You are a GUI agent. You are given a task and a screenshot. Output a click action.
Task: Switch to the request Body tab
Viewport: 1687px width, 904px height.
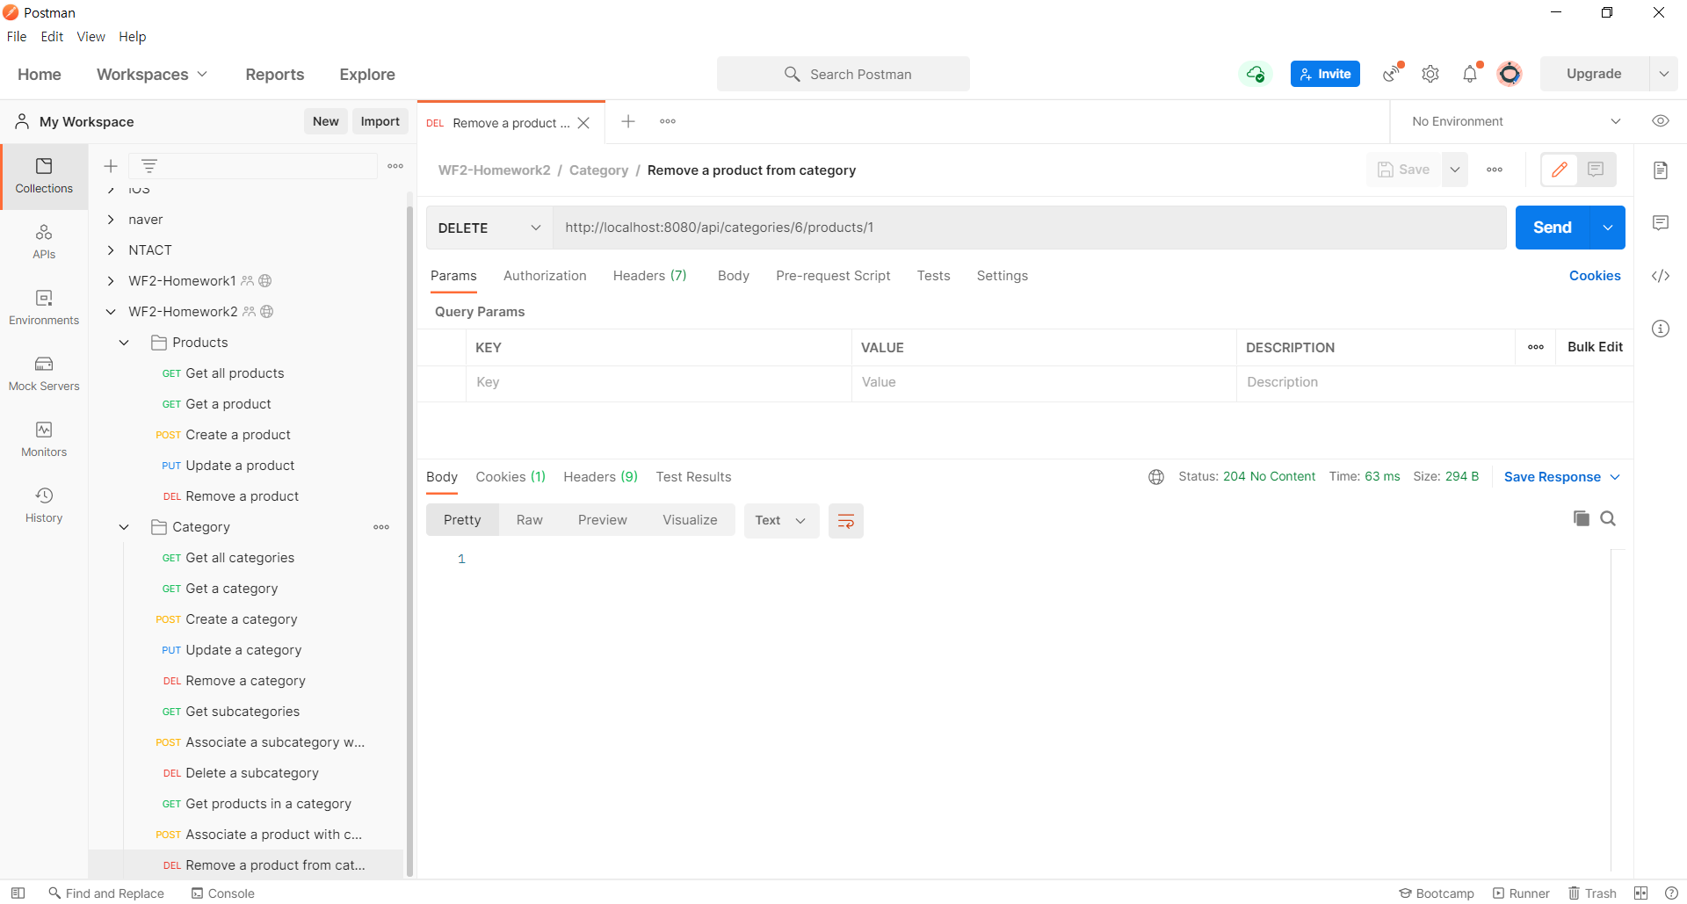(x=733, y=276)
